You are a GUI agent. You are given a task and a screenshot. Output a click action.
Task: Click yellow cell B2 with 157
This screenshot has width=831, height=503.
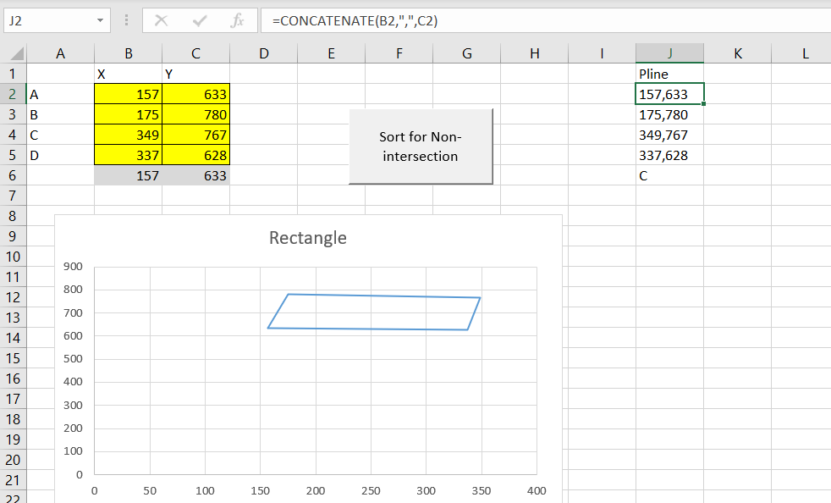[x=129, y=94]
